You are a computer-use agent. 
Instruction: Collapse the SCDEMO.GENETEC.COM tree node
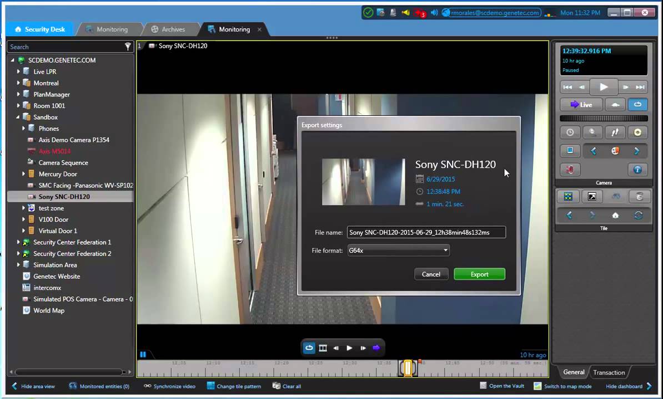tap(12, 60)
